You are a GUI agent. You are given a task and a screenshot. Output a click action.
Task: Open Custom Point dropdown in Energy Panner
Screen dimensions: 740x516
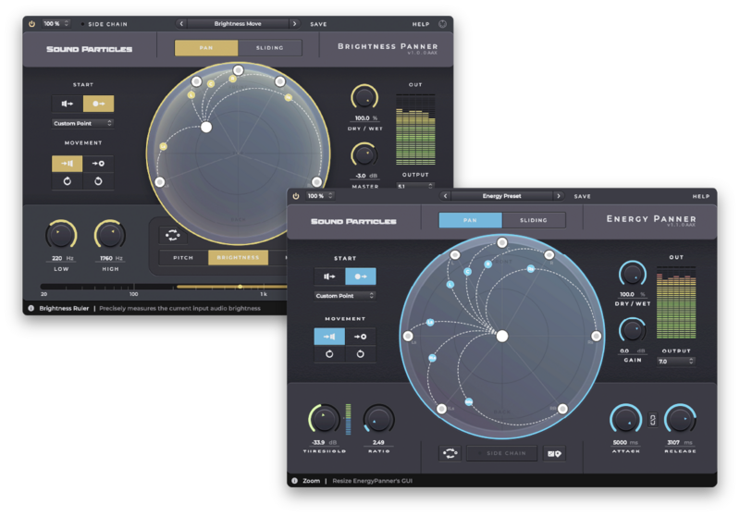click(x=345, y=296)
